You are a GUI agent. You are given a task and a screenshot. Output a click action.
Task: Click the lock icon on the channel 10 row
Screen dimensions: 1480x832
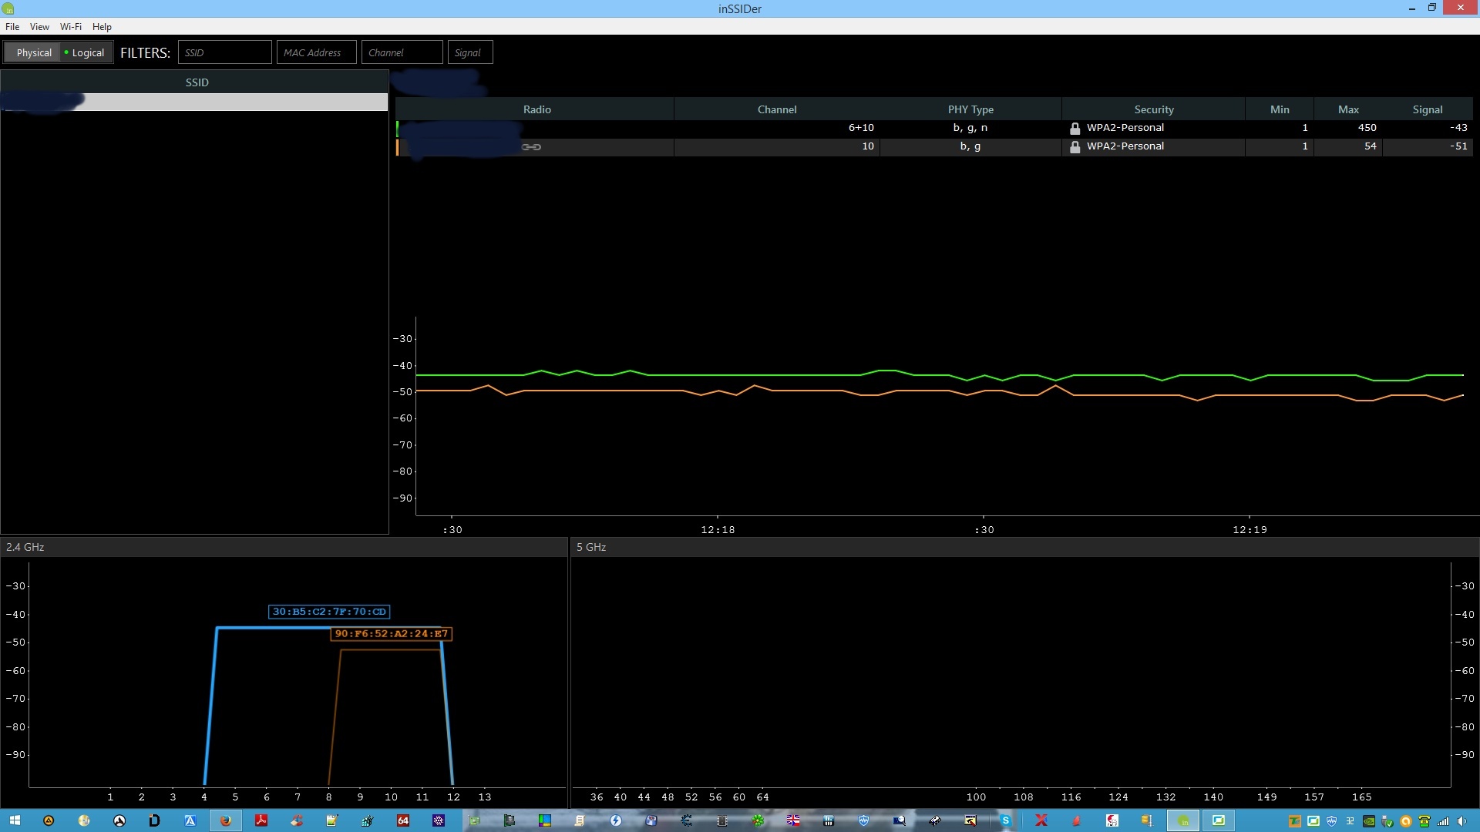1075,146
